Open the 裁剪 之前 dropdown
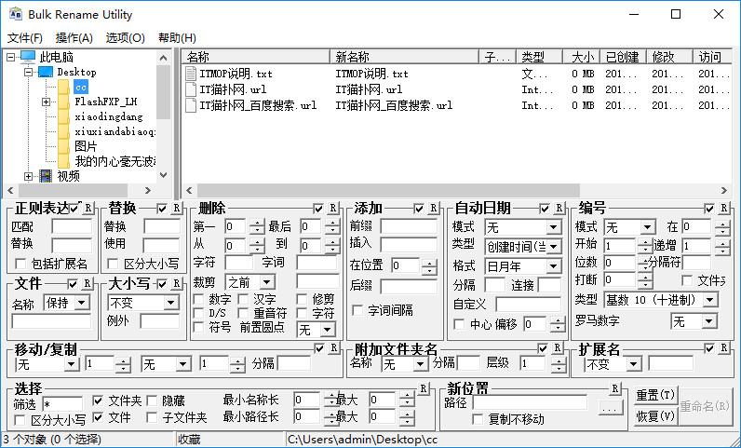The height and width of the screenshot is (448, 741). click(x=267, y=283)
